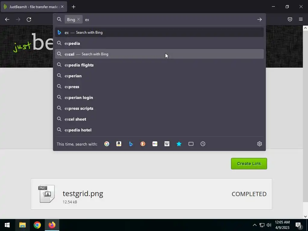Viewport: 308px width, 231px height.
Task: Select 'express scripts' suggestion
Action: [159, 108]
